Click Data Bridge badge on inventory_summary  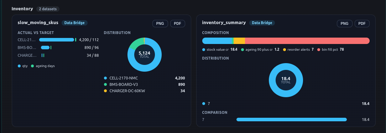[262, 23]
